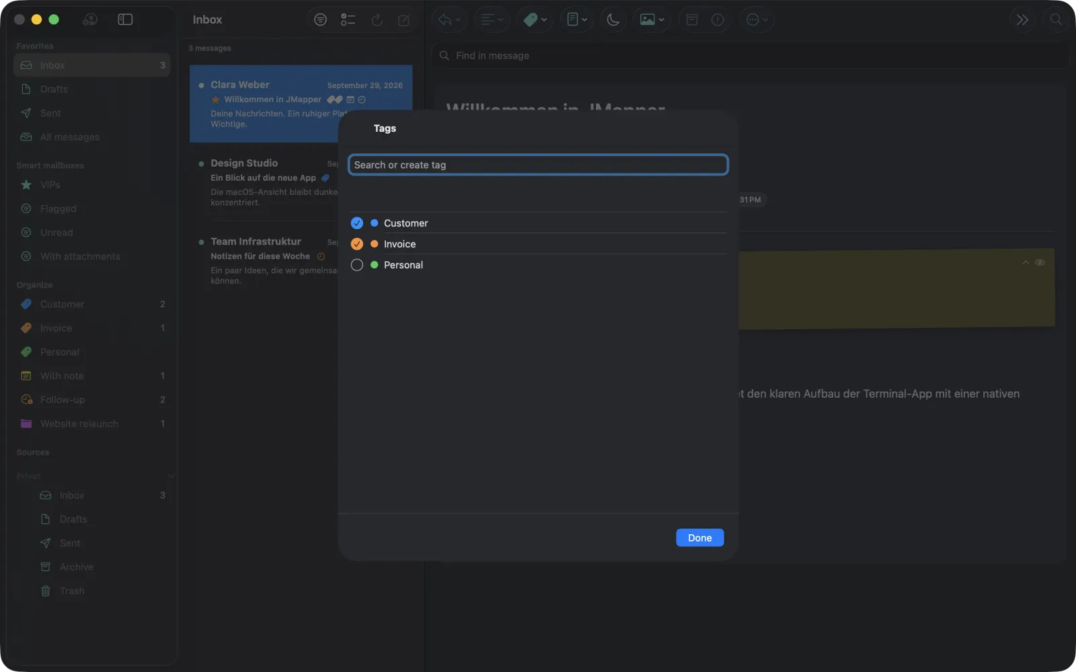This screenshot has width=1076, height=672.
Task: Open the note document dropdown
Action: (578, 19)
